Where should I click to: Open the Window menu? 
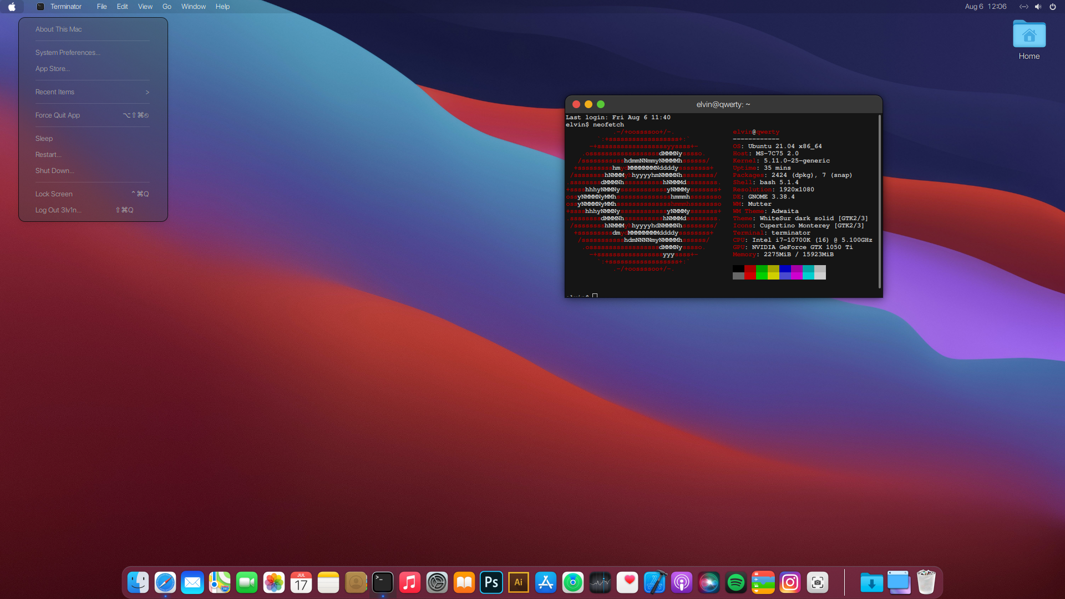pos(193,7)
